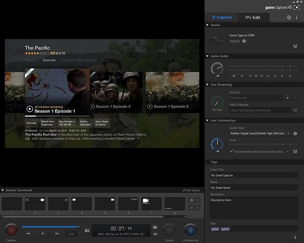This screenshot has height=243, width=304.
Task: Collapse the Game Audio section
Action: click(x=207, y=56)
